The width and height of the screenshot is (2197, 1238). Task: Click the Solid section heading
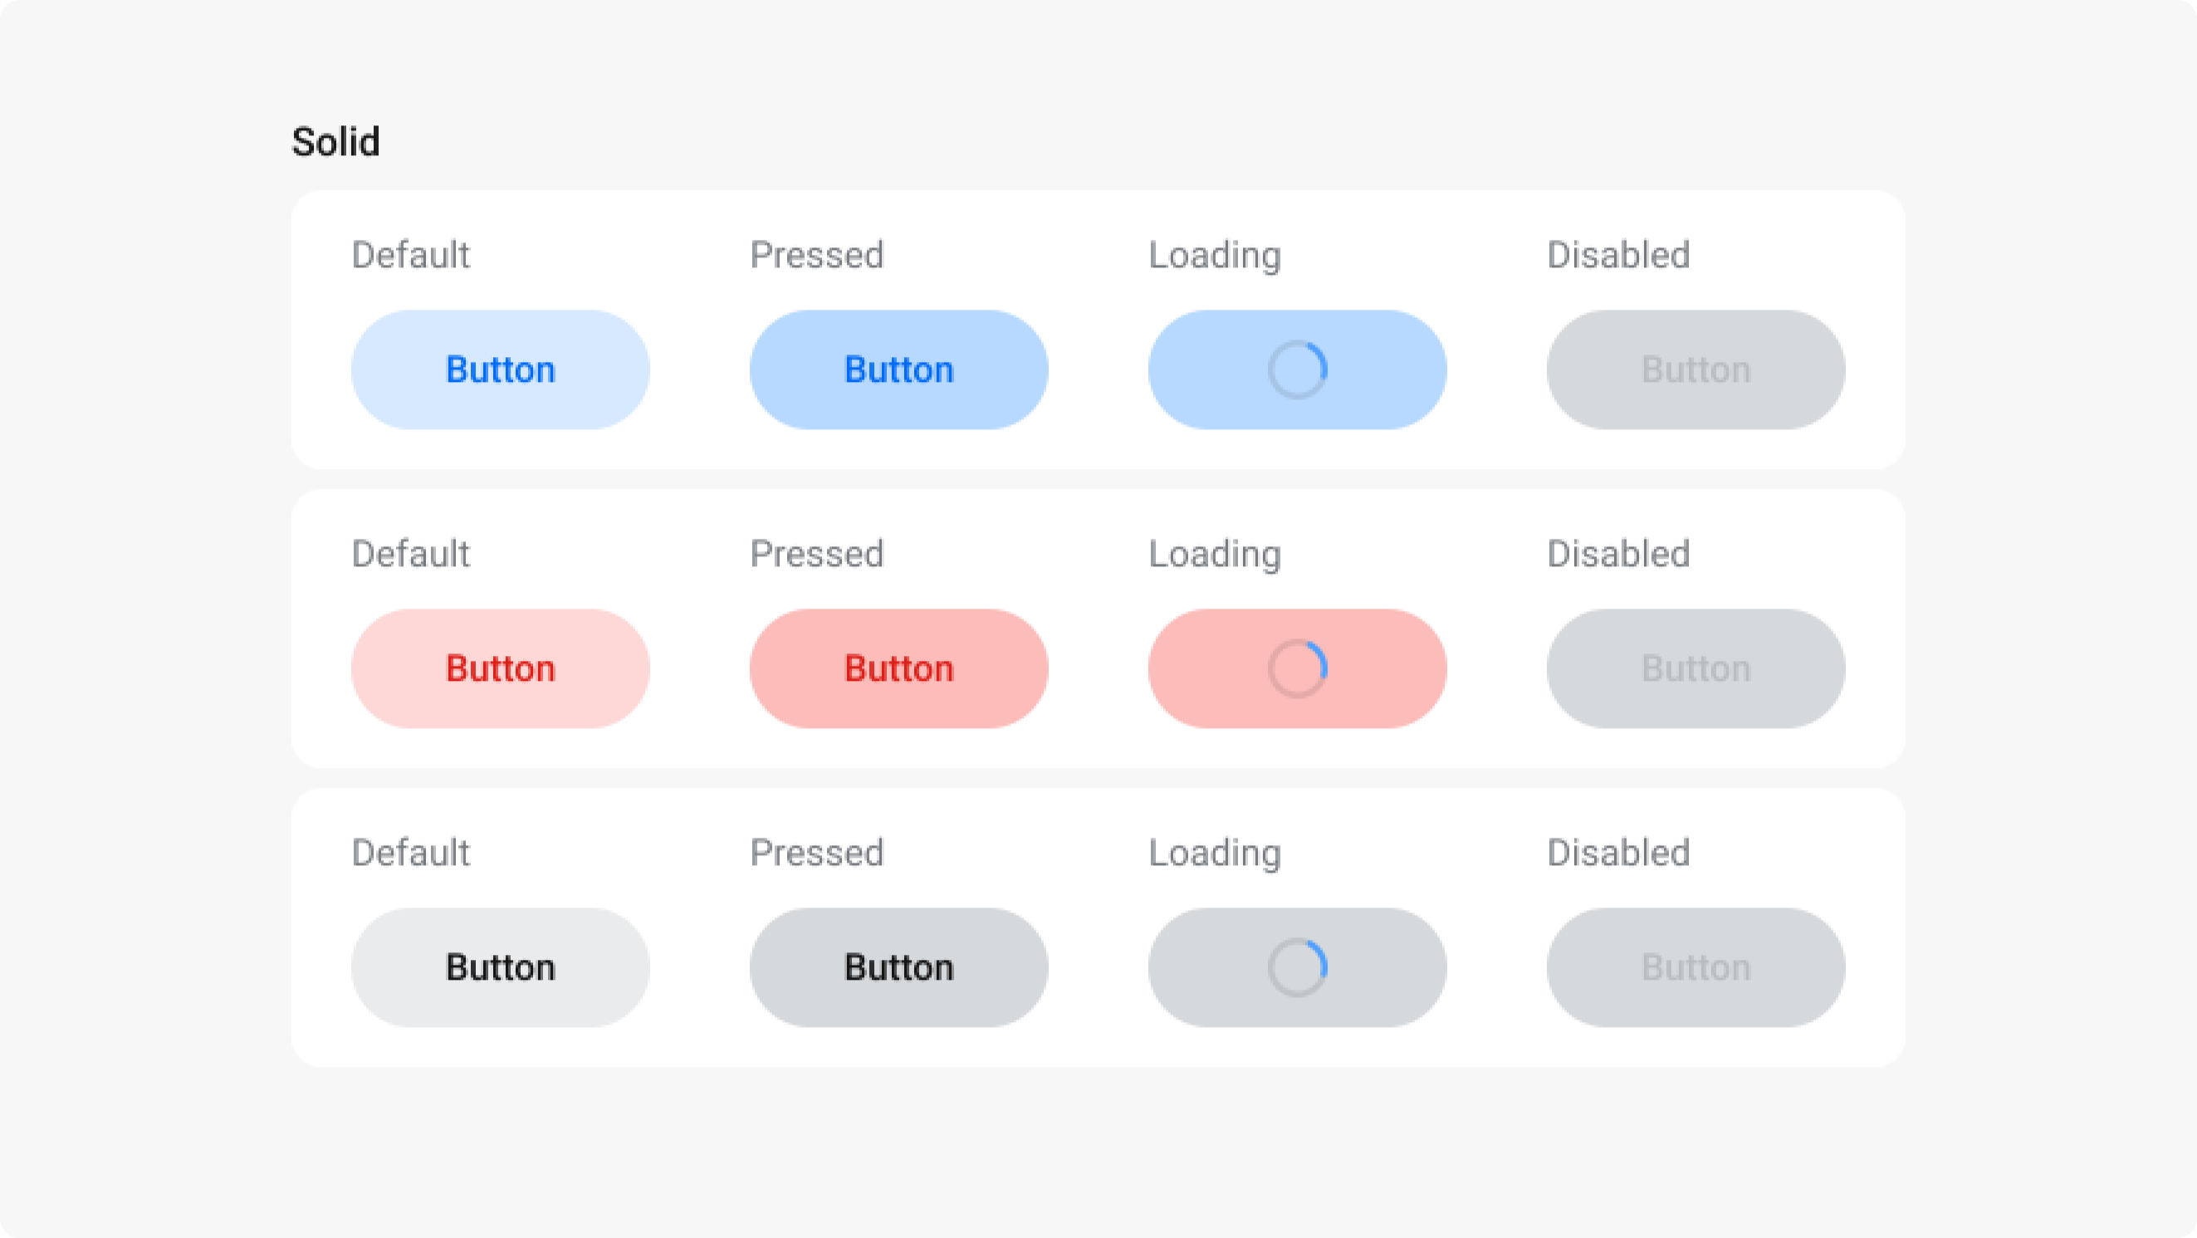click(x=336, y=141)
